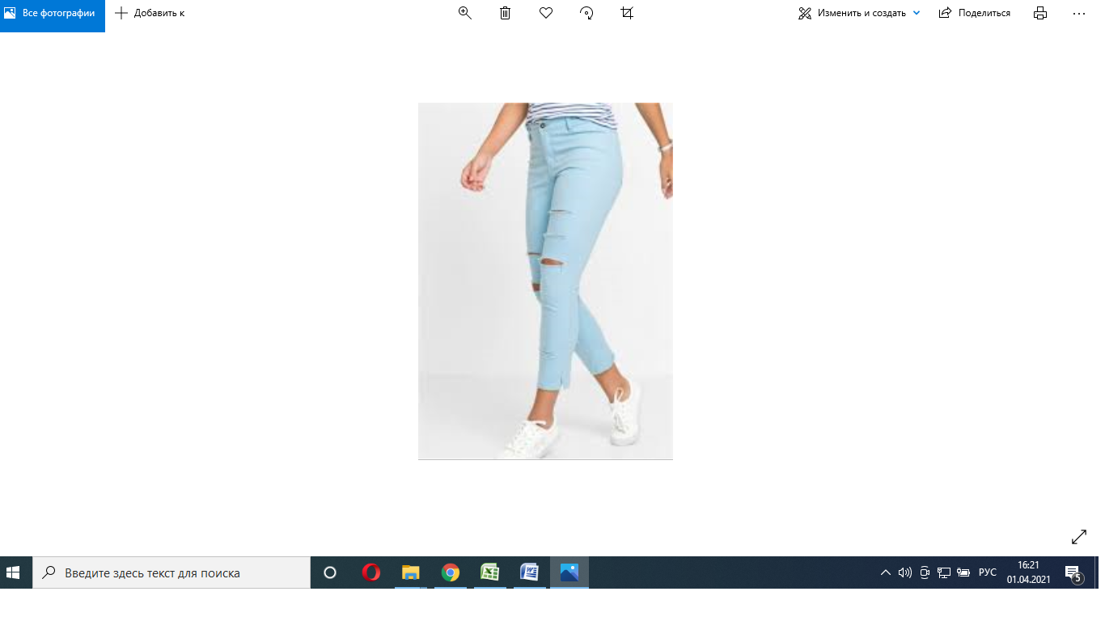Viewport: 1105px width, 621px height.
Task: Open the three-dot more options menu
Action: click(1078, 13)
